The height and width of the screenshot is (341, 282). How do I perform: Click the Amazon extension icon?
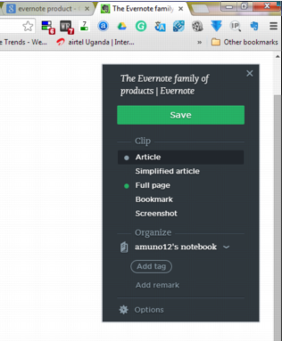(103, 26)
